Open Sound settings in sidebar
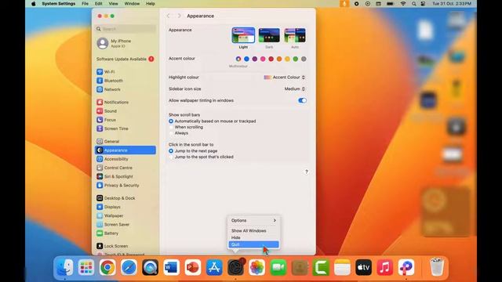 click(x=125, y=111)
